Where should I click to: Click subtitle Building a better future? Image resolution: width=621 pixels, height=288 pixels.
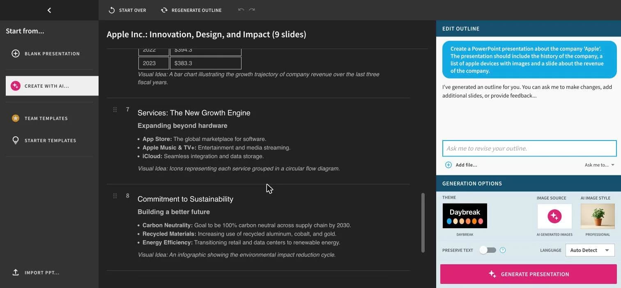[174, 212]
